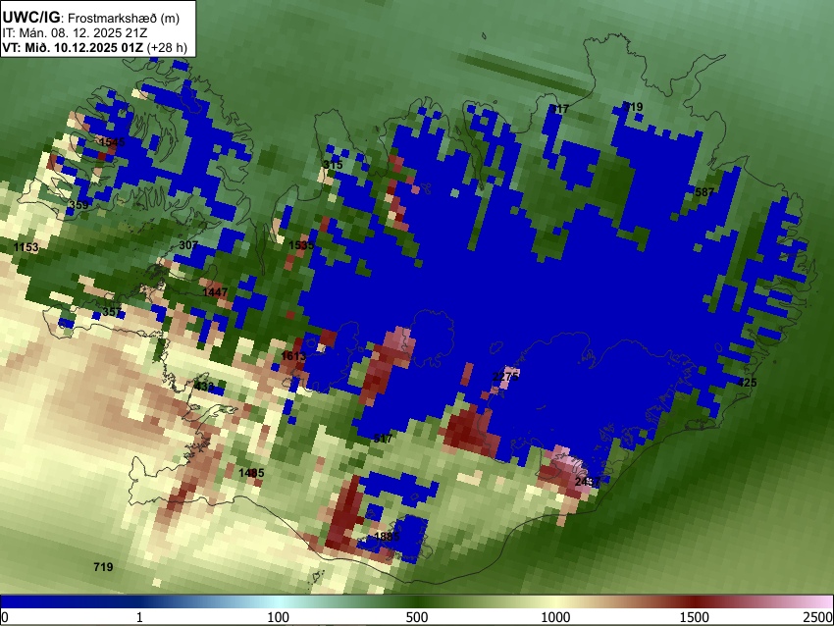Select the 587 label in northeast Iceland
Viewport: 834px width, 626px height.
704,192
